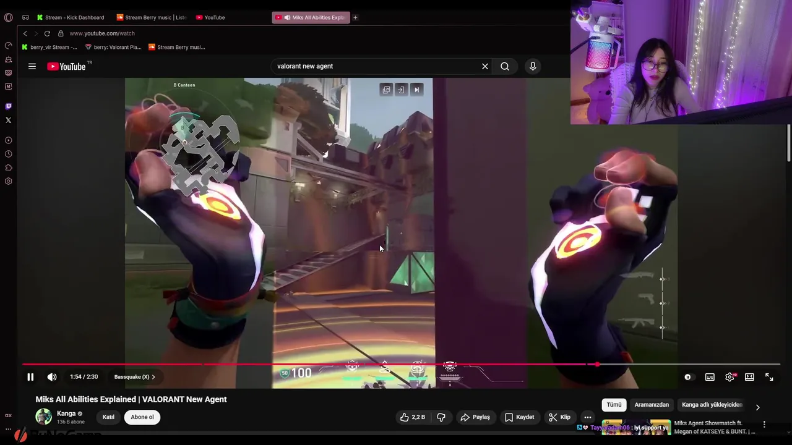Pop out video from the overlay icon
This screenshot has height=445, width=792.
(x=387, y=90)
